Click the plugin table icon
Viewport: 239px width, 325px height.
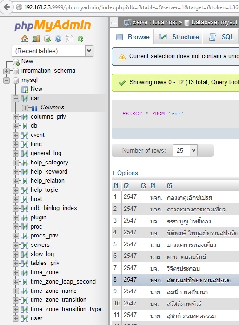(25, 218)
